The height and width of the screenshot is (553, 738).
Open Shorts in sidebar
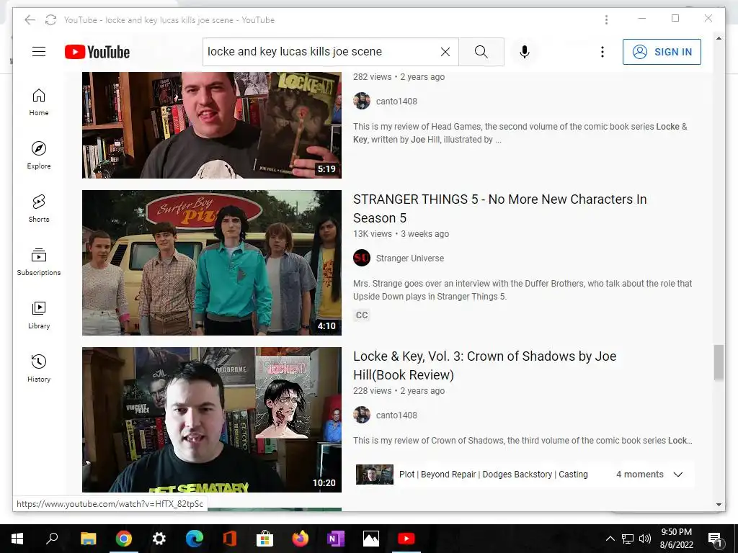39,208
